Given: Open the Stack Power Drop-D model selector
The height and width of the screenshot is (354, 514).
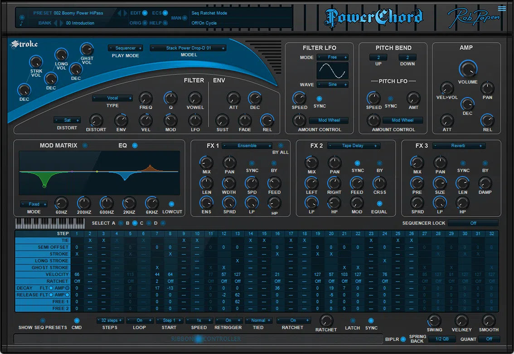Looking at the screenshot, I should click(189, 47).
